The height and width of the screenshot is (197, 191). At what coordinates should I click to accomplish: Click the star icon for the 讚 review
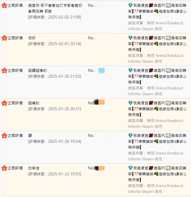click(4, 135)
